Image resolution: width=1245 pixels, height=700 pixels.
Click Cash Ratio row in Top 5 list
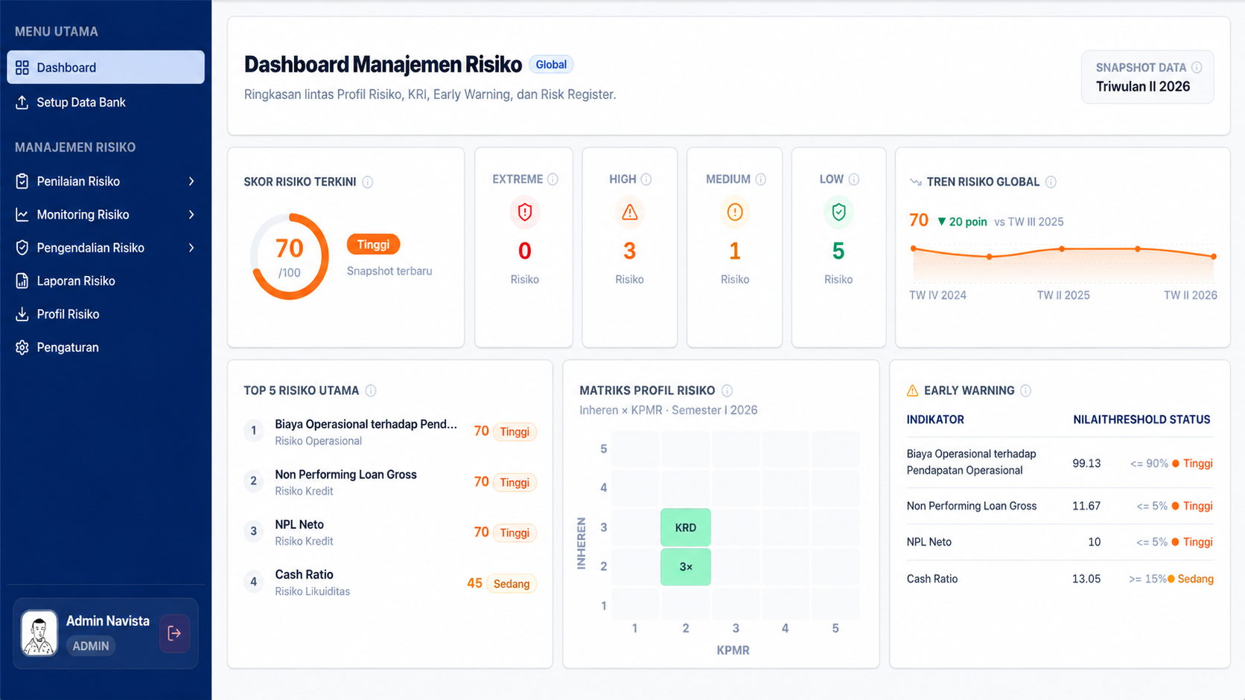pyautogui.click(x=390, y=582)
